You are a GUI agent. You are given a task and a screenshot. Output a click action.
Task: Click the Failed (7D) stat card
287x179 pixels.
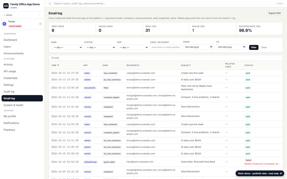point(212,29)
